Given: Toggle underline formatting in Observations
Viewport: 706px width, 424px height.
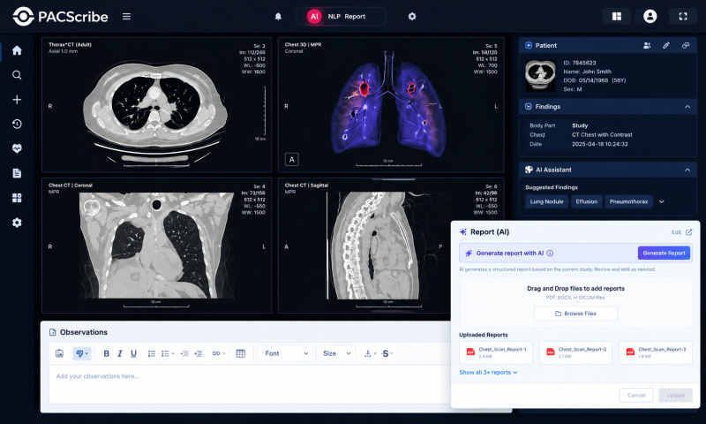Looking at the screenshot, I should click(x=133, y=353).
